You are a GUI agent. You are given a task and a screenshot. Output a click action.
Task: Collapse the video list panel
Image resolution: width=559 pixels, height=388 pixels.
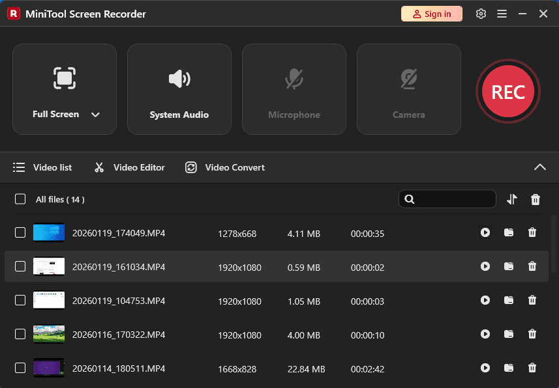[540, 167]
